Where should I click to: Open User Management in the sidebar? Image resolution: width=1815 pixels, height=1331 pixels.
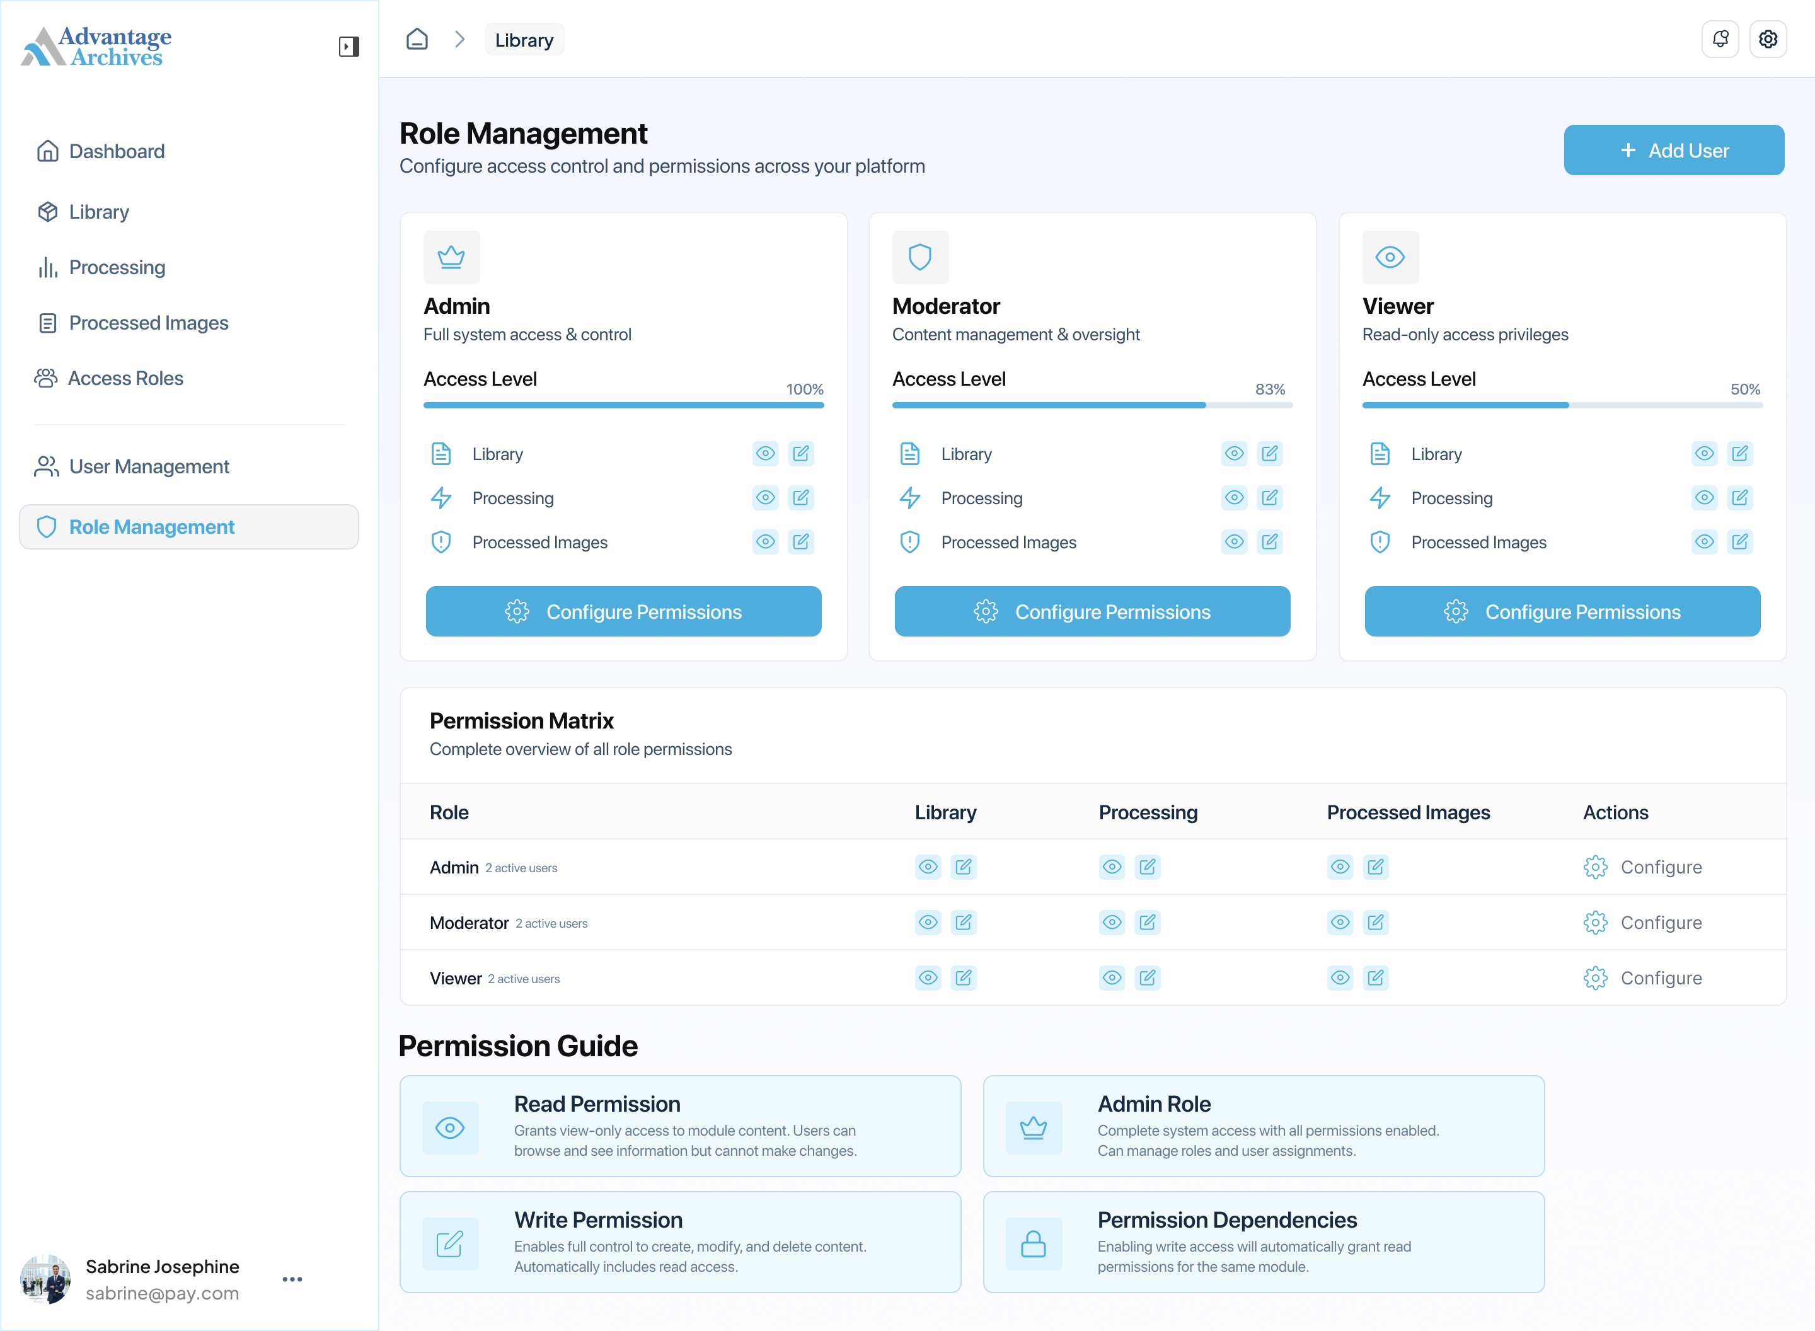(x=132, y=466)
